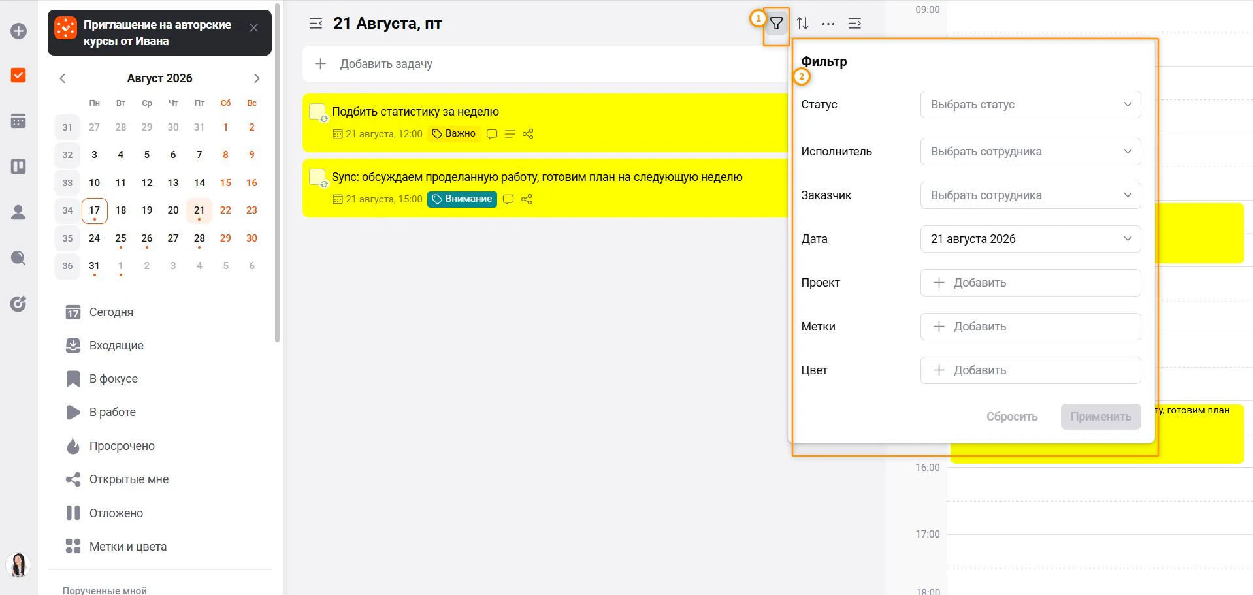The image size is (1253, 595).
Task: Select August 17 in the calendar
Action: [x=95, y=210]
